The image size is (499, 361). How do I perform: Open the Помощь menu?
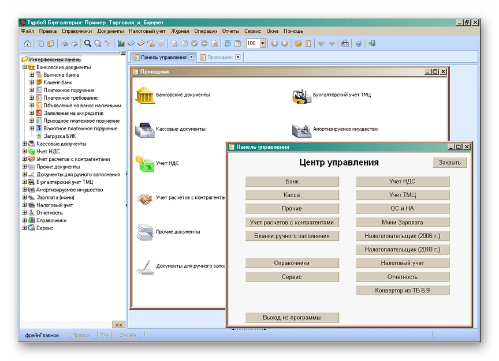click(293, 31)
